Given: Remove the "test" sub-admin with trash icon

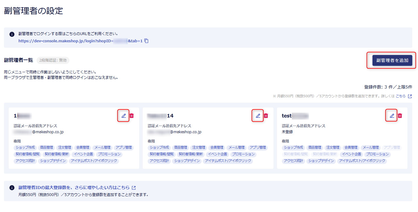Looking at the screenshot, I should pyautogui.click(x=400, y=116).
